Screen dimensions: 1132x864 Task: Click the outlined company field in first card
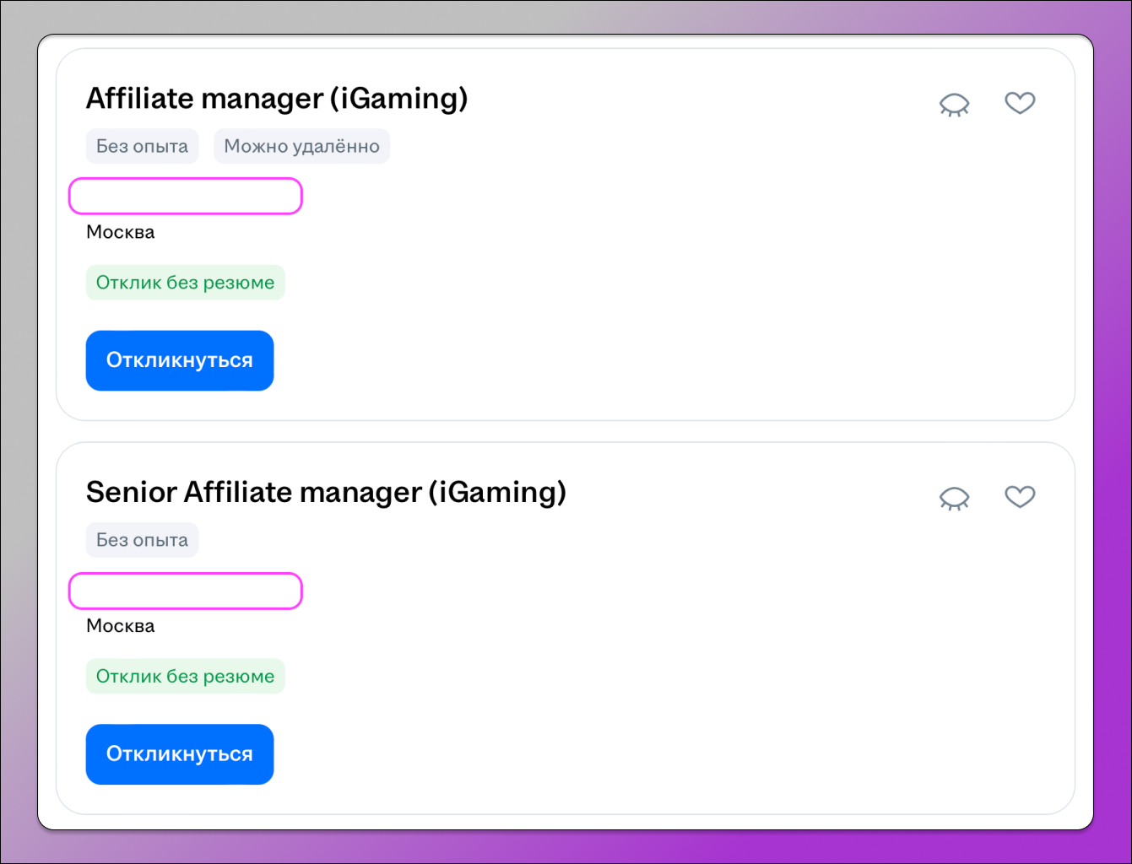pyautogui.click(x=185, y=197)
